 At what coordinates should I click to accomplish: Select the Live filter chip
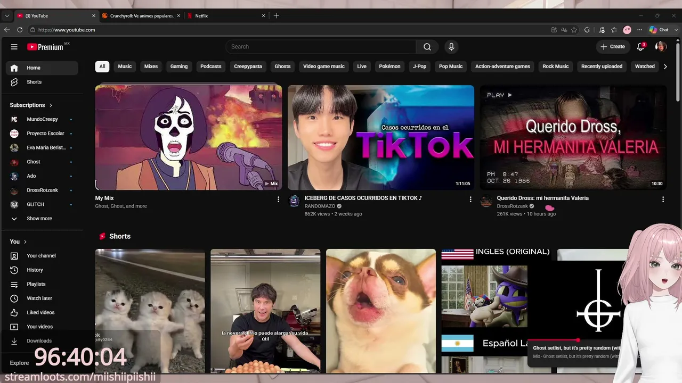pyautogui.click(x=362, y=66)
